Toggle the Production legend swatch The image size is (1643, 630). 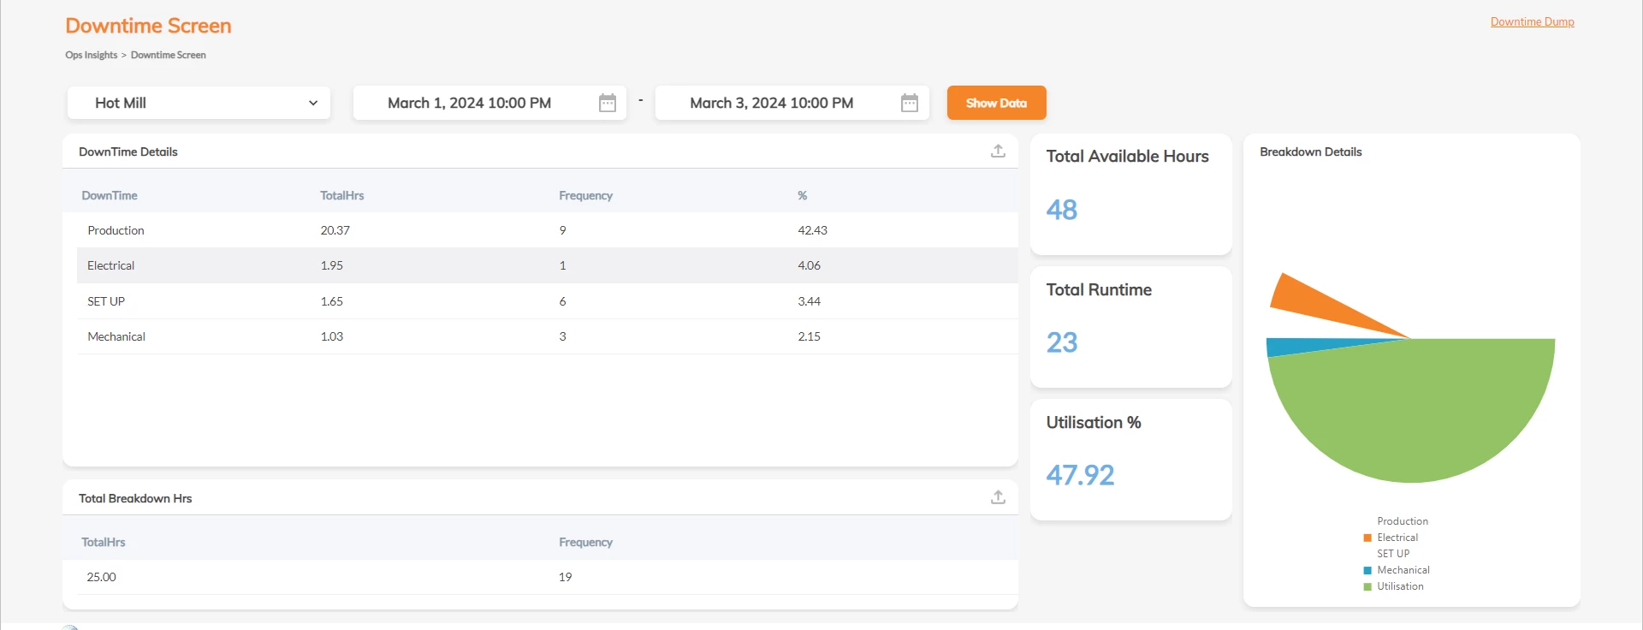click(1367, 521)
